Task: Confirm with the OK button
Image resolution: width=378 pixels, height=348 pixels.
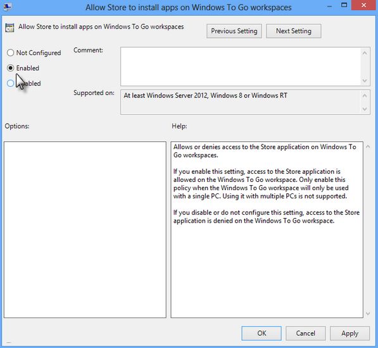Action: click(261, 333)
